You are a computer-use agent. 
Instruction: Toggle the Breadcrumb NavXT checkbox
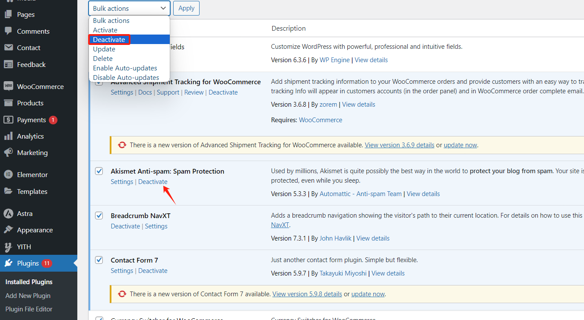tap(99, 215)
